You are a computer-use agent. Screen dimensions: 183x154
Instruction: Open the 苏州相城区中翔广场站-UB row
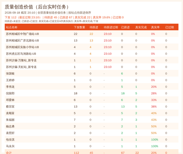(91, 34)
